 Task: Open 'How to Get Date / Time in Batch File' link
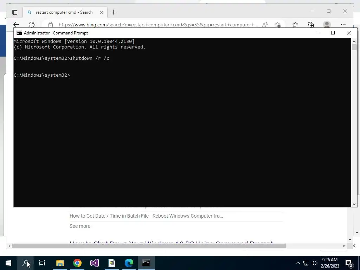146,216
